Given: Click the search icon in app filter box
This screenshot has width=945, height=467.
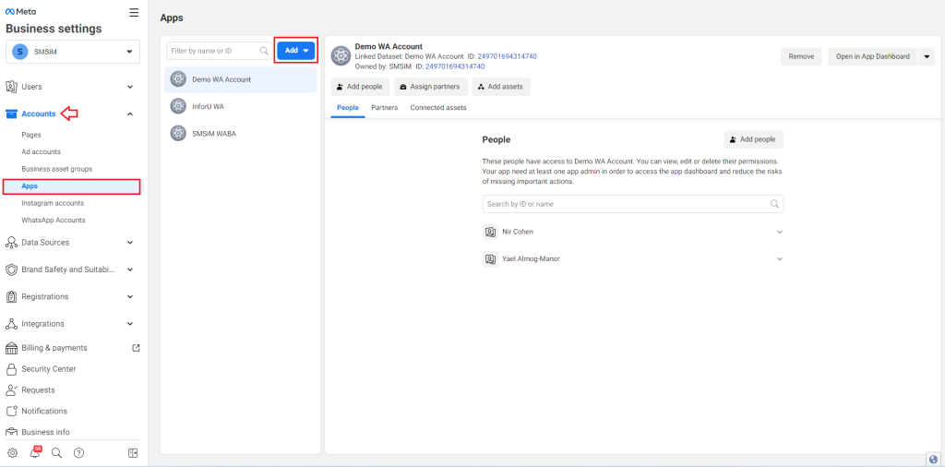Looking at the screenshot, I should tap(264, 51).
